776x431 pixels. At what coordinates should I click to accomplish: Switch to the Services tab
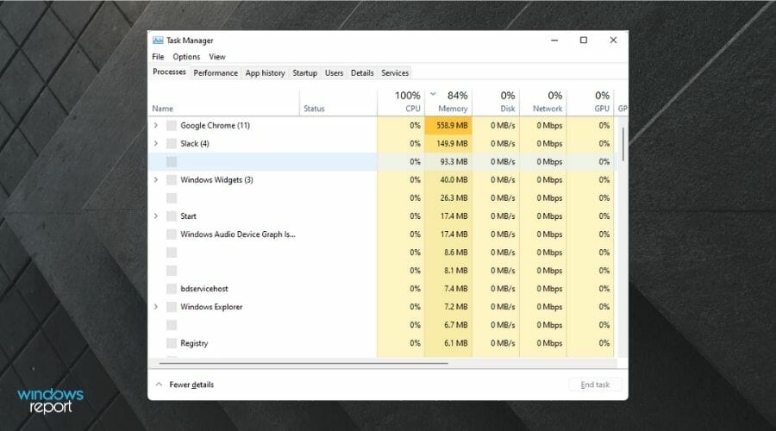tap(395, 72)
